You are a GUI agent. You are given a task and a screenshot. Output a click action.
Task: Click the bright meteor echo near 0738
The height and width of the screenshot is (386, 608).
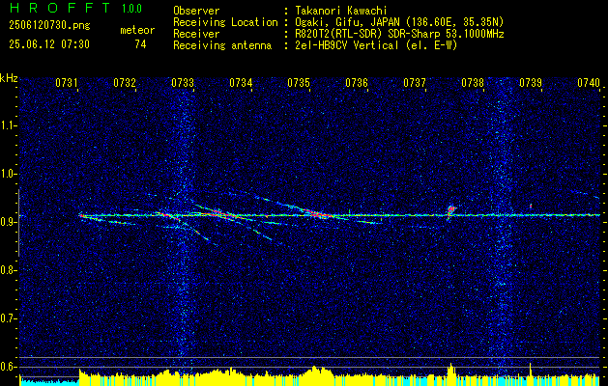450,211
